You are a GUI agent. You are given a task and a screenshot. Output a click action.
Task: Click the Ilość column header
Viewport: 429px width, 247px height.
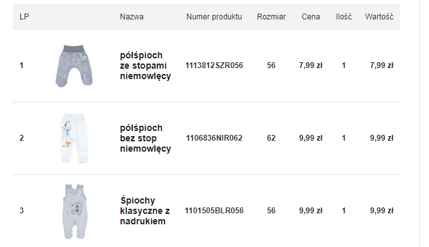[344, 17]
